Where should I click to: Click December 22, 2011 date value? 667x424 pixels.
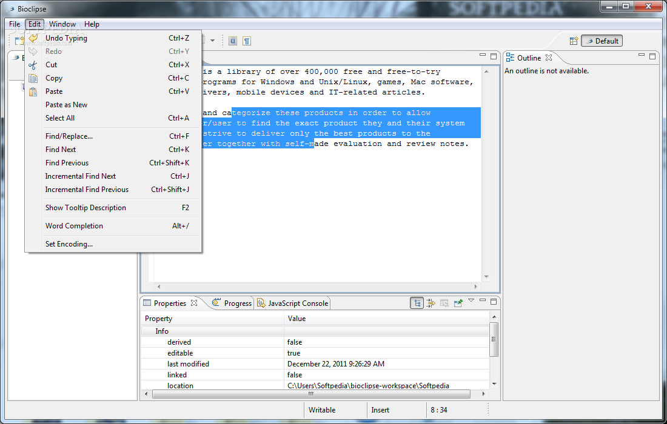pos(336,364)
